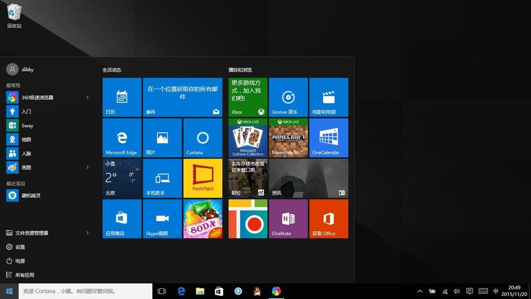Viewport: 531px width, 299px height.
Task: Open the 电影和电视 tile
Action: 329,97
